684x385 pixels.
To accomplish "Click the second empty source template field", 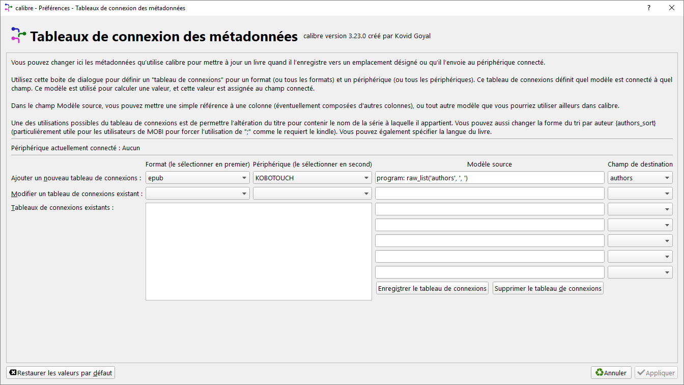I will click(x=489, y=209).
